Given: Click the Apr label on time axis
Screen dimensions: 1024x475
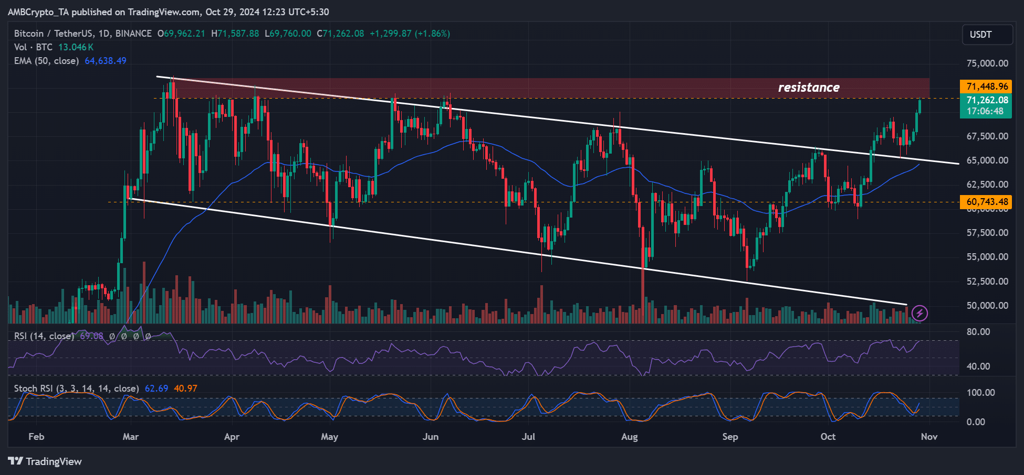Looking at the screenshot, I should (x=232, y=437).
